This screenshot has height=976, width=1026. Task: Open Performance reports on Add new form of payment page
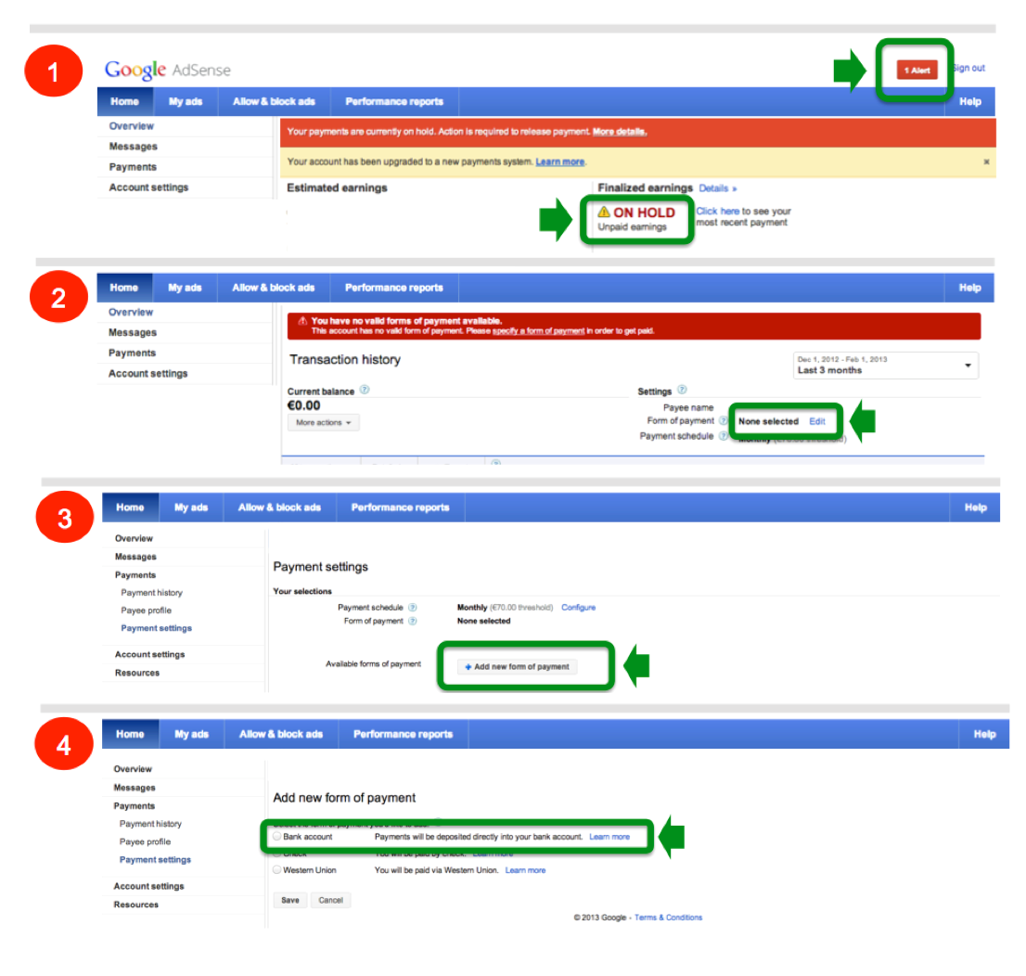pyautogui.click(x=403, y=734)
